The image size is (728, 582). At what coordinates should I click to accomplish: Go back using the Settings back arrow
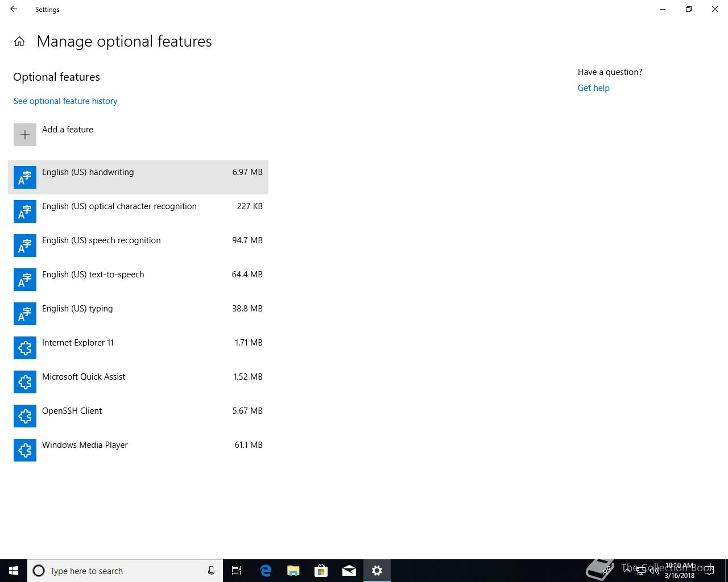pyautogui.click(x=14, y=9)
